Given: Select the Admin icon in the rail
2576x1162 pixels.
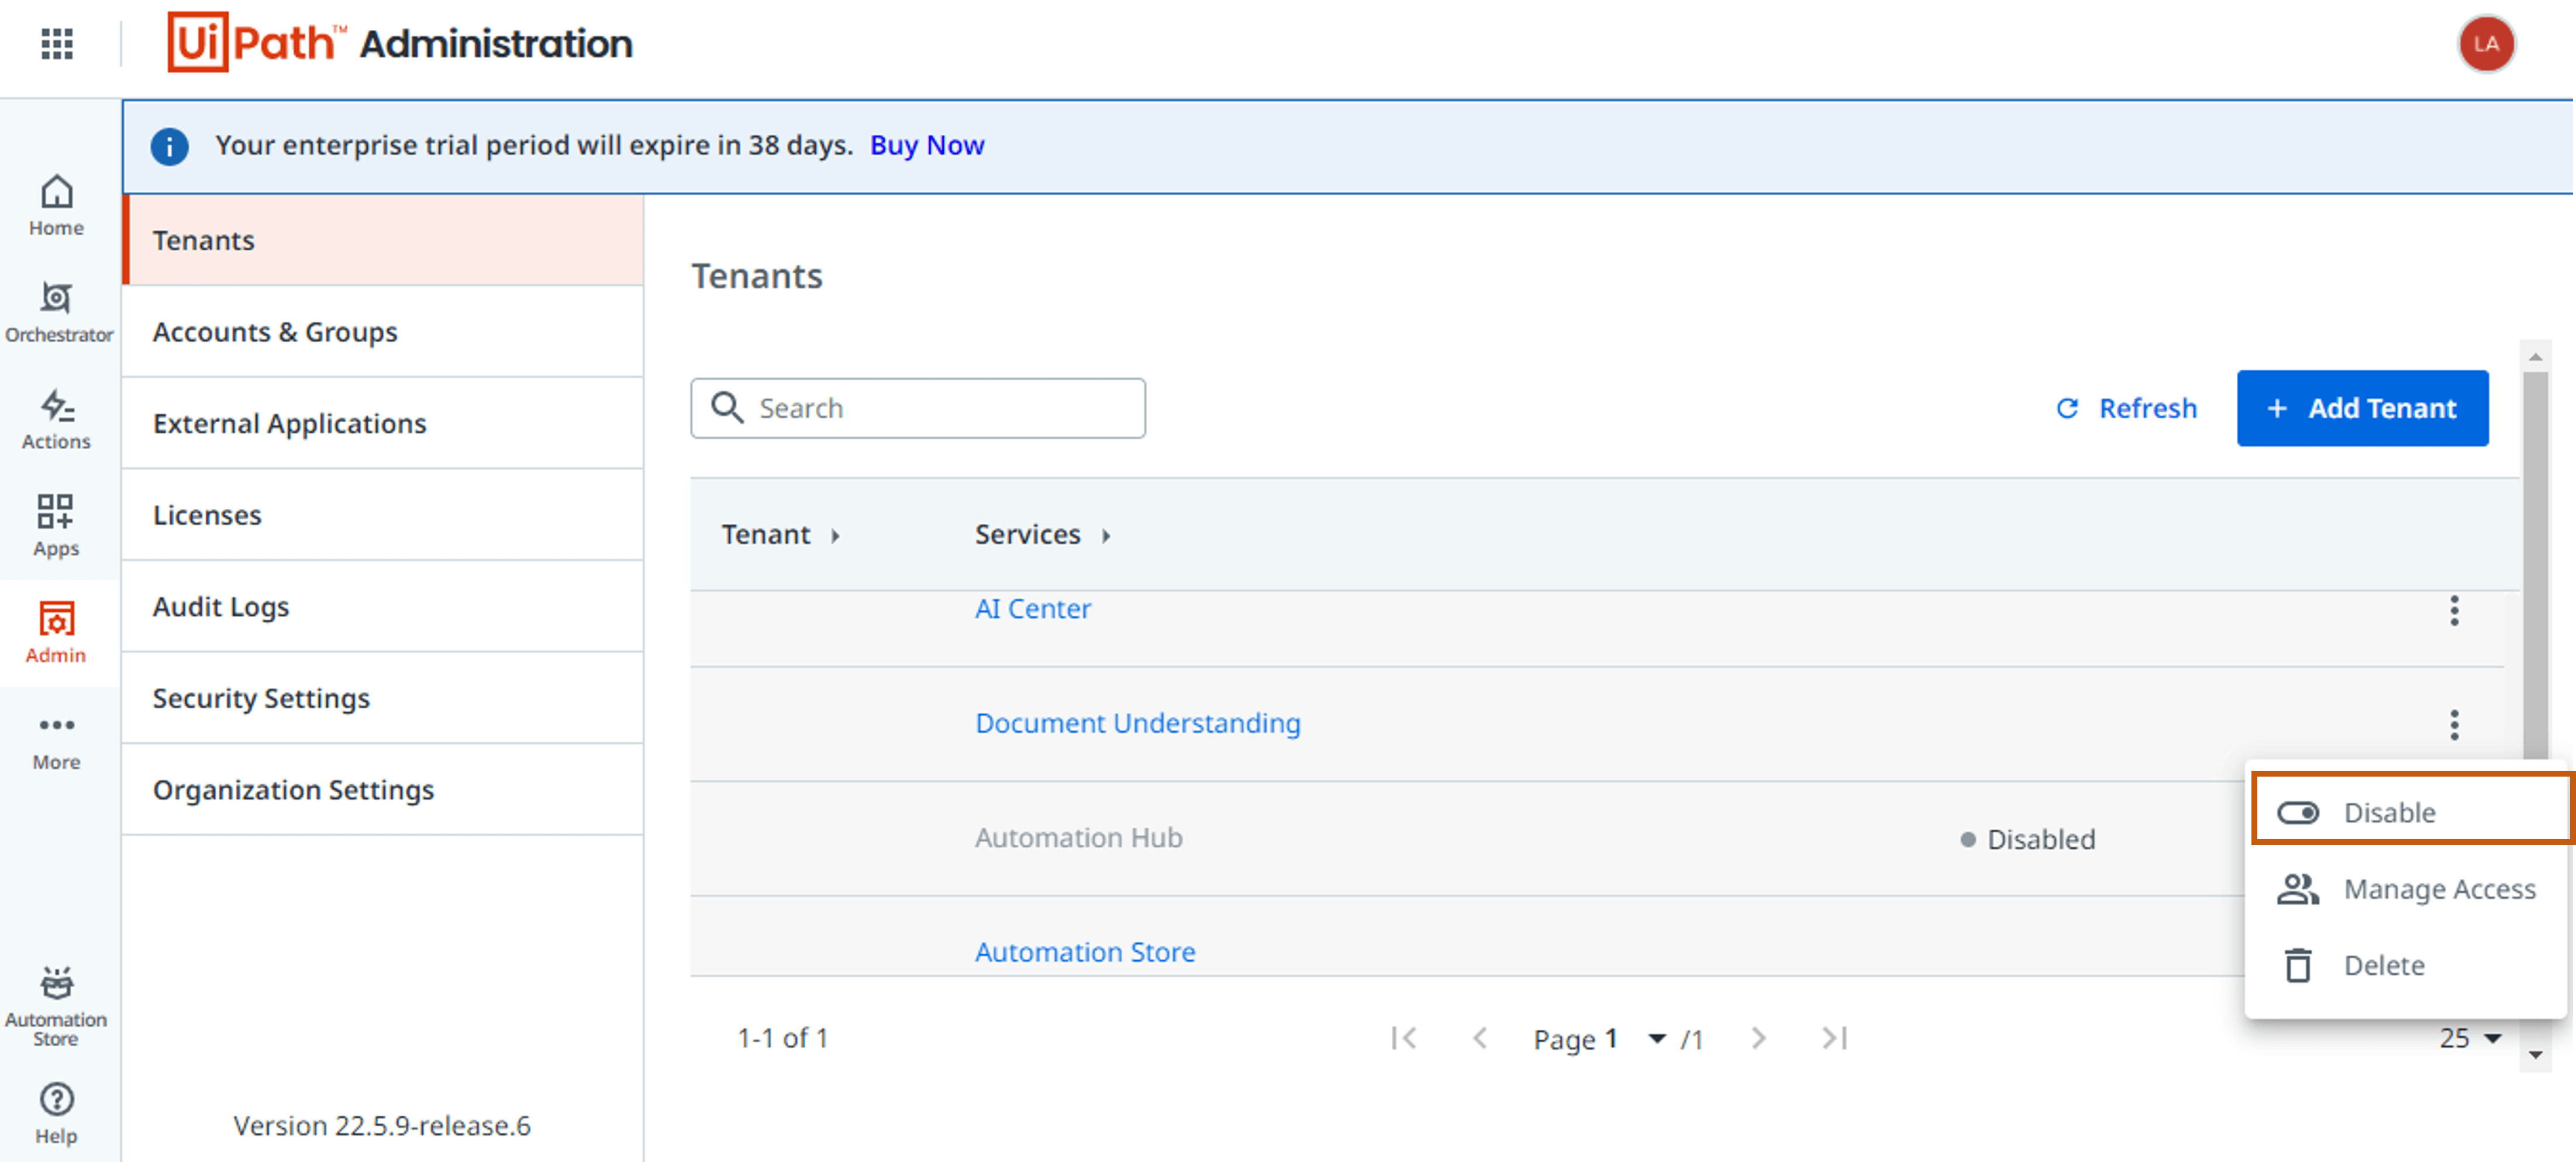Looking at the screenshot, I should tap(56, 633).
